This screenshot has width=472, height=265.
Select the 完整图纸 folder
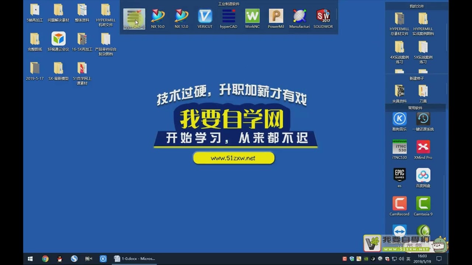pos(35,42)
